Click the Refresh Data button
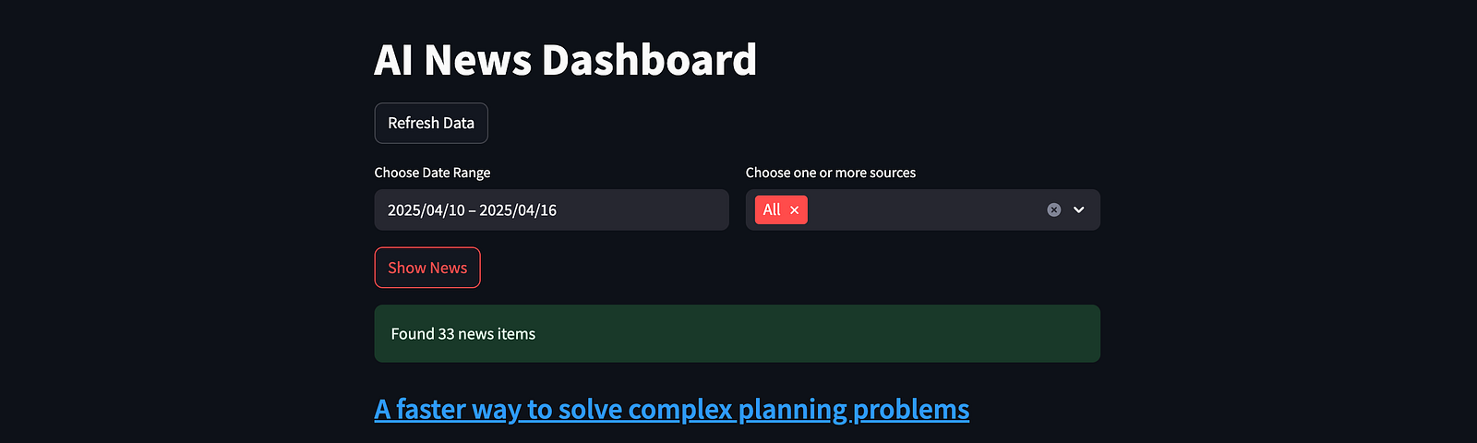 (x=431, y=123)
